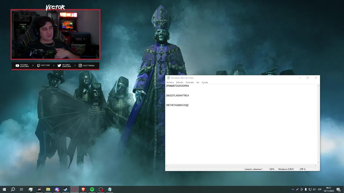This screenshot has width=344, height=193.
Task: Open the Edición menu
Action: [180, 82]
